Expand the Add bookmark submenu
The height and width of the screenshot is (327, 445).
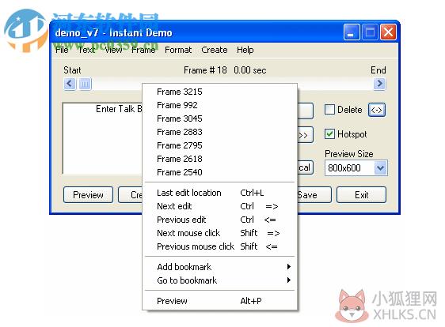click(219, 267)
